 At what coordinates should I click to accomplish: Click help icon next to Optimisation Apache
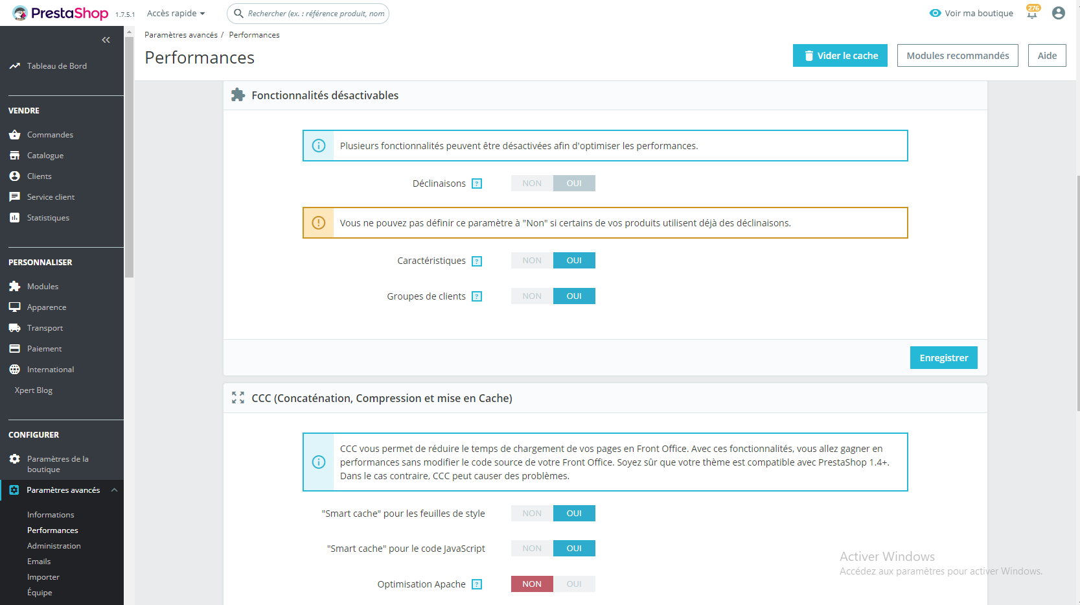477,584
